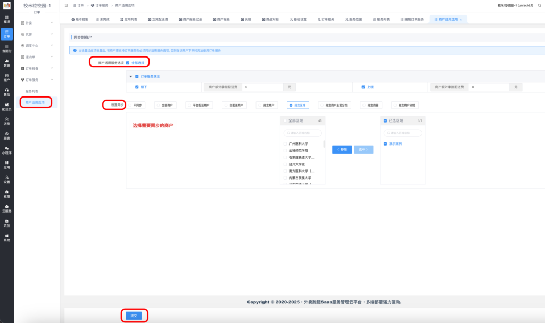545x323 pixels.
Task: Toggle the 全部选择 checkbox
Action: 127,63
